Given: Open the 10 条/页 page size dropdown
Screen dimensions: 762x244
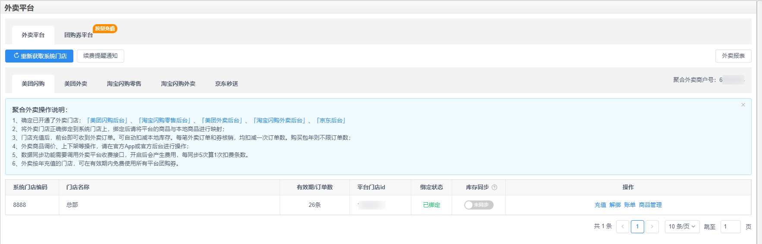Looking at the screenshot, I should (682, 227).
